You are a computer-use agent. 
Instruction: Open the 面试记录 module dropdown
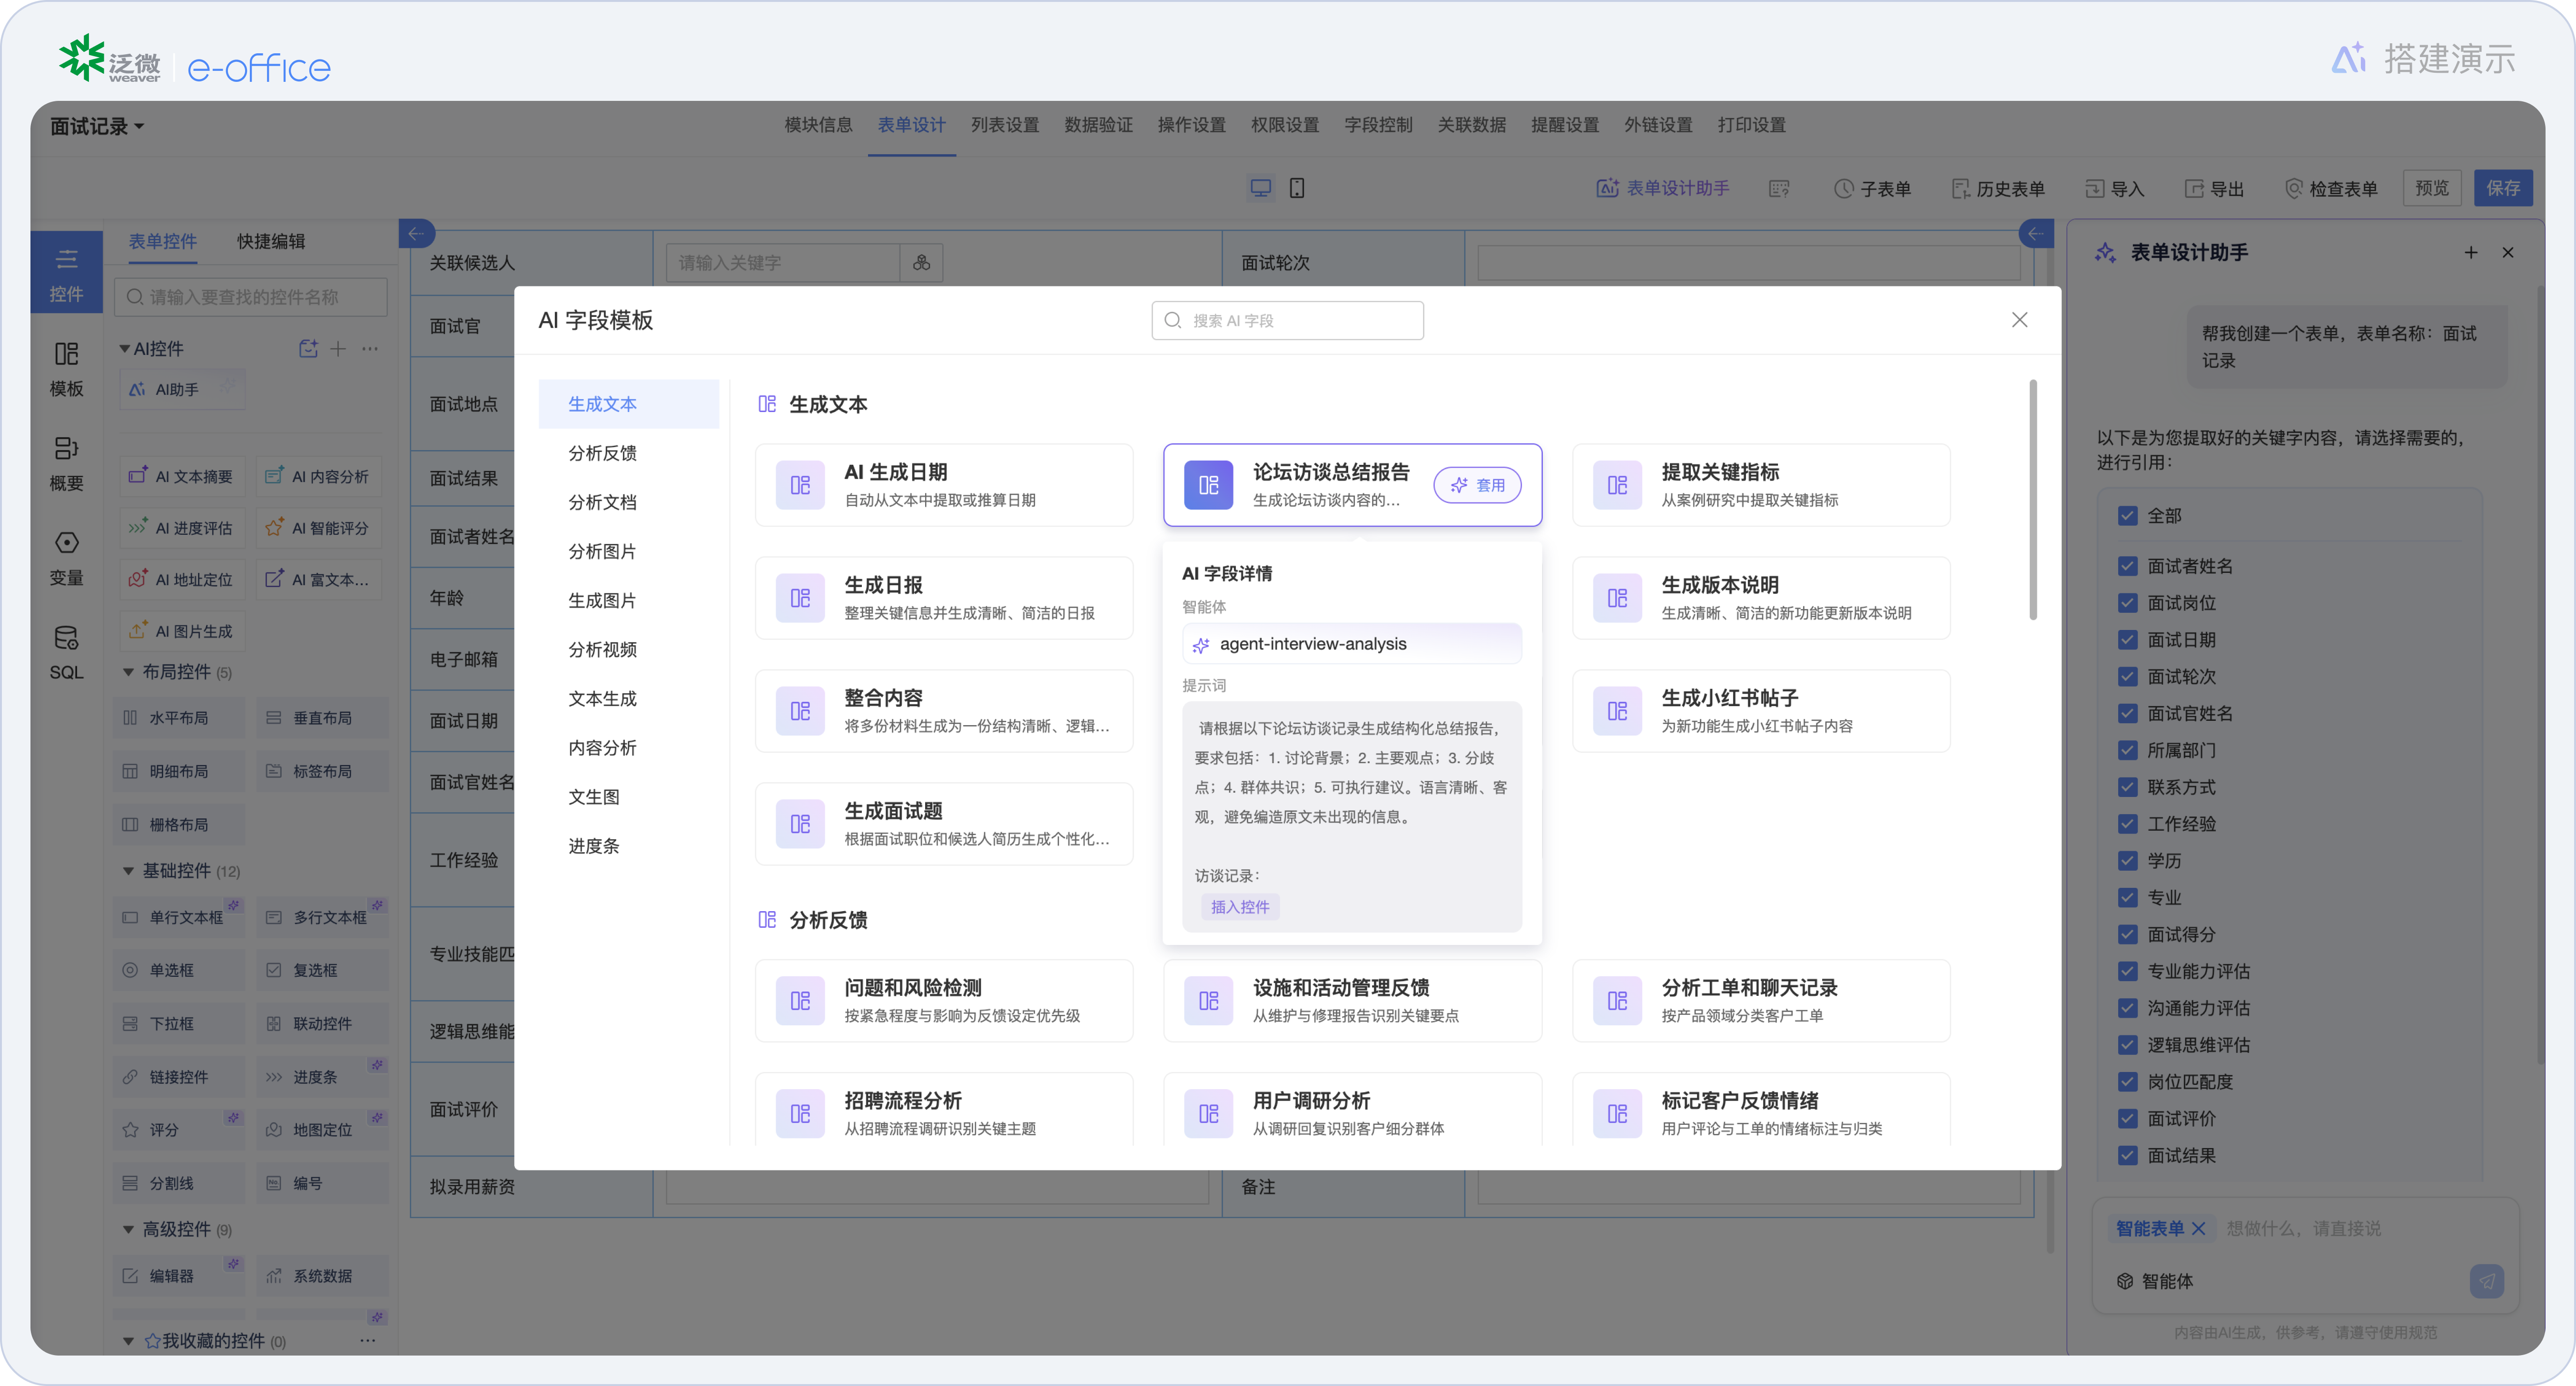click(x=97, y=126)
